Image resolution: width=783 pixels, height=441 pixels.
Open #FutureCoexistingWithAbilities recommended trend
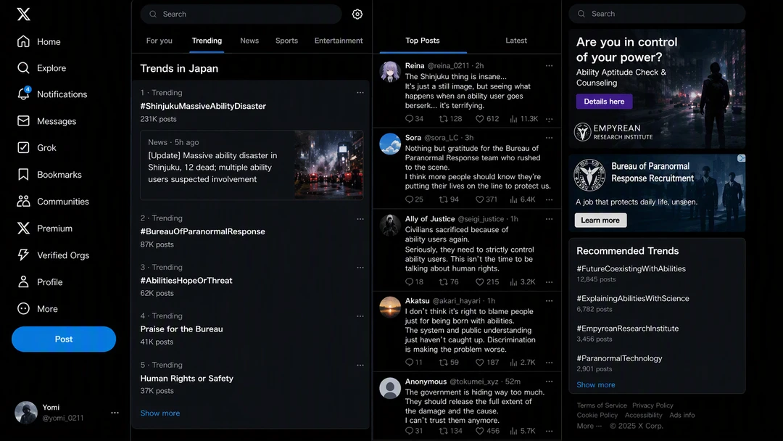(631, 268)
